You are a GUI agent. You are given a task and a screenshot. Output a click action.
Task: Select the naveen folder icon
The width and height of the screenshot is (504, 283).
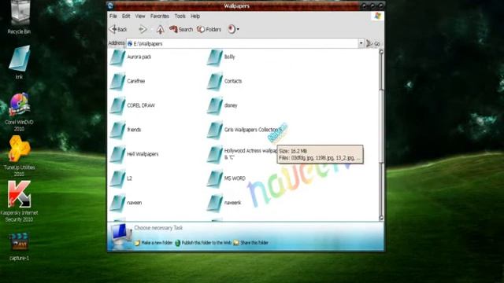[117, 204]
